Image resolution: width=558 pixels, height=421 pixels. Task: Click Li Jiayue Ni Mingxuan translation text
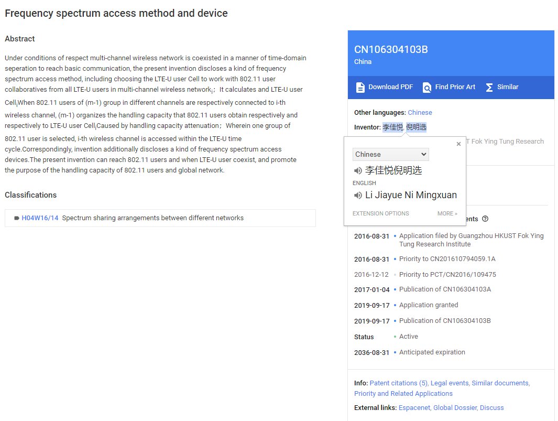pos(411,195)
